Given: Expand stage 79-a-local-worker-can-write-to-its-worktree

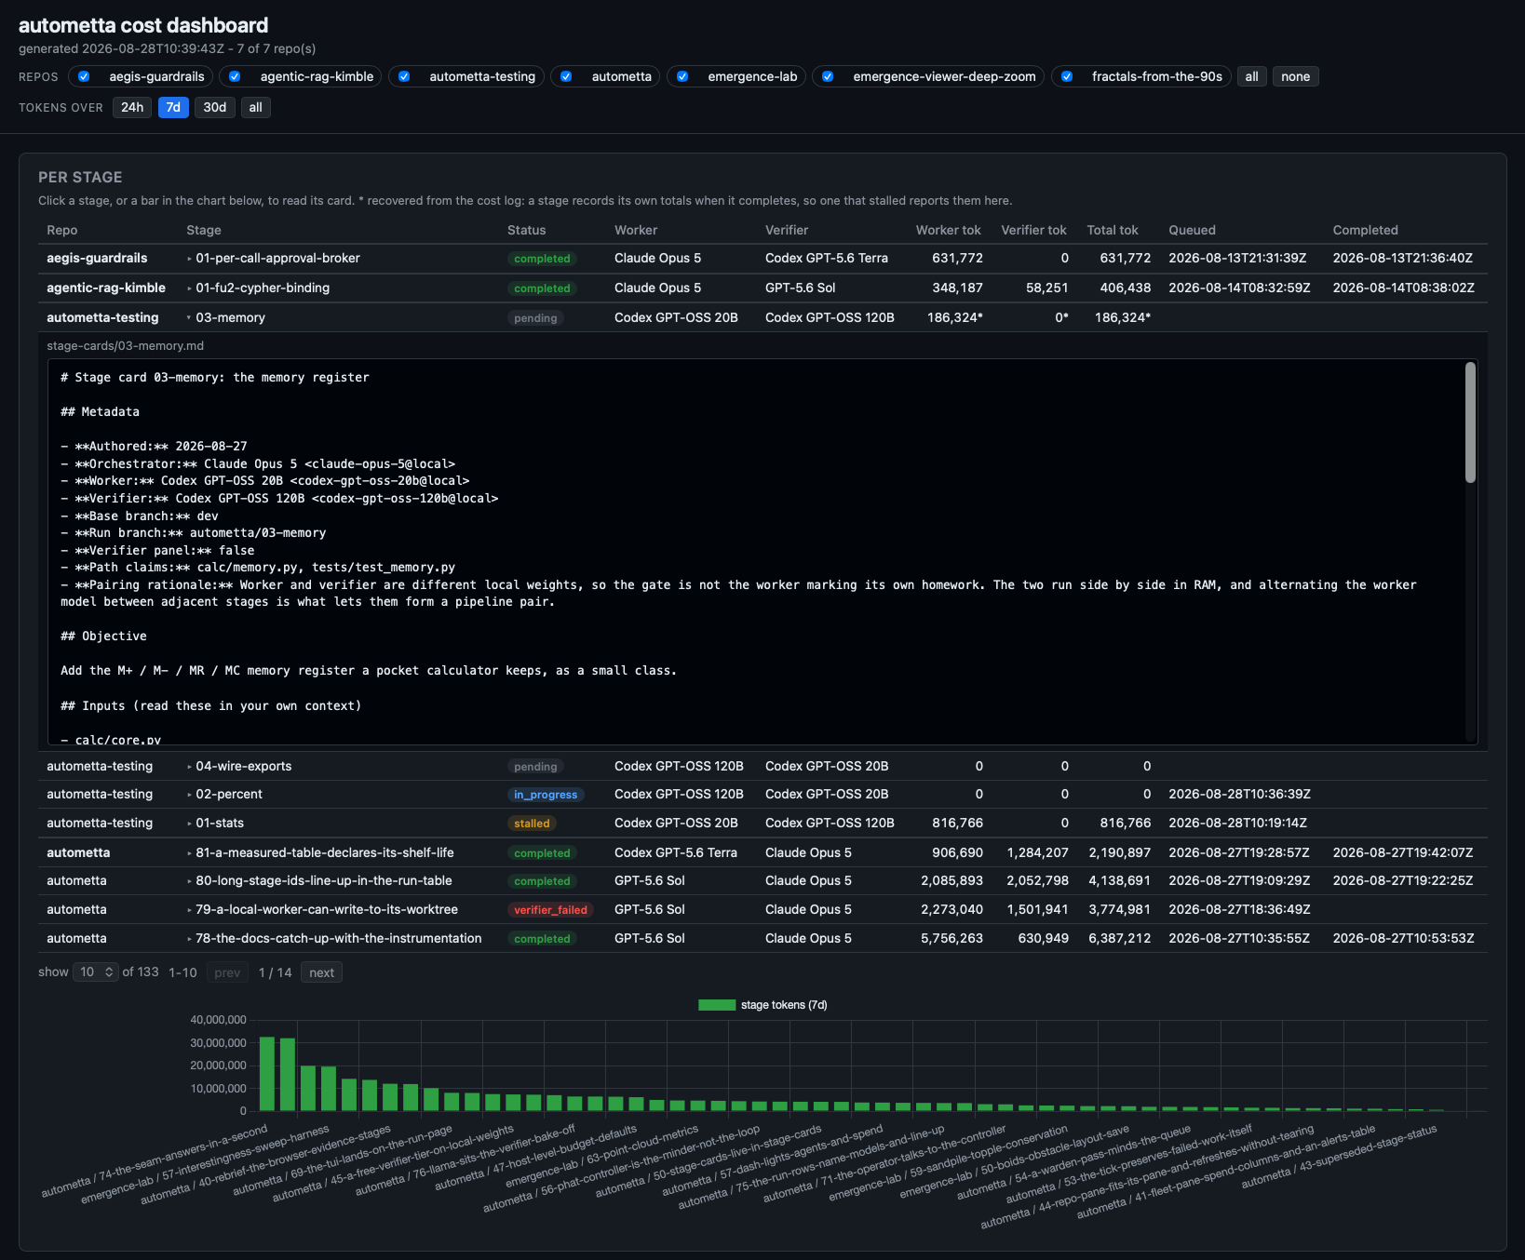Looking at the screenshot, I should 326,909.
